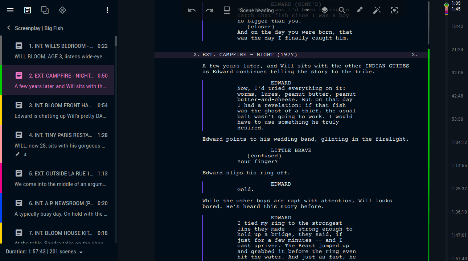The width and height of the screenshot is (468, 261).
Task: Jump to the 1:36:19 timeline marker
Action: [x=459, y=212]
